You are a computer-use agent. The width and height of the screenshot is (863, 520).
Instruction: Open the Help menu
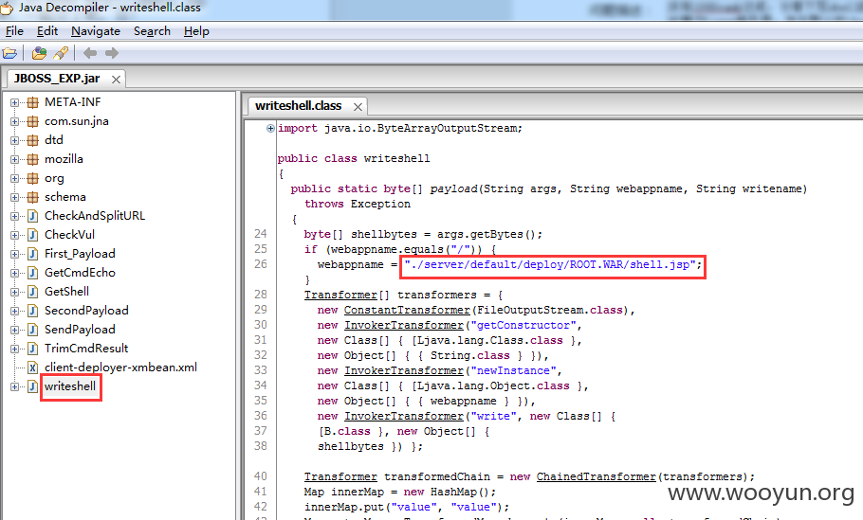[x=196, y=31]
